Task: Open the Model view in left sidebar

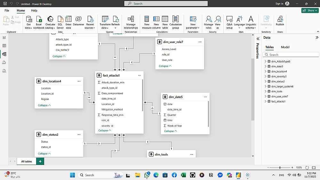Action: pyautogui.click(x=4, y=54)
